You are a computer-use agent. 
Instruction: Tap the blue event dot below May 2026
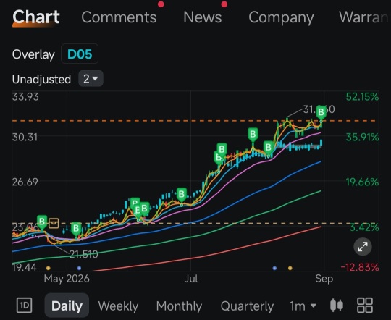(79, 268)
